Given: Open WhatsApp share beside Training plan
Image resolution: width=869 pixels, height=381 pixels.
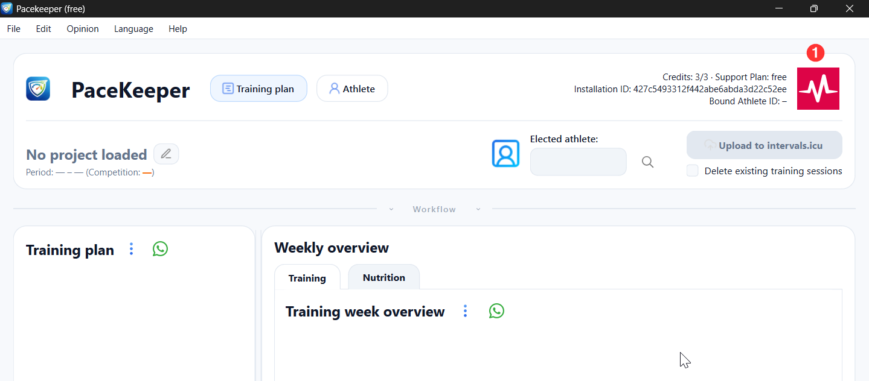Looking at the screenshot, I should click(x=160, y=249).
